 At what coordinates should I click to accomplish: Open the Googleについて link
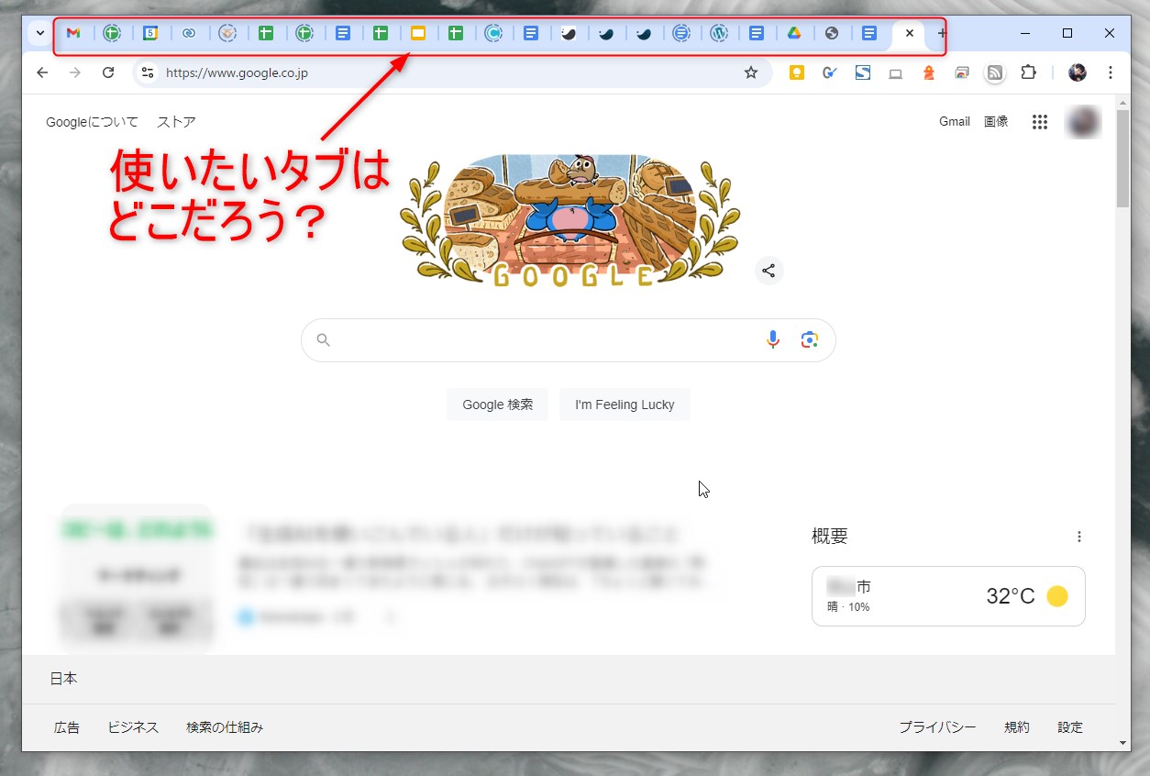pyautogui.click(x=92, y=122)
